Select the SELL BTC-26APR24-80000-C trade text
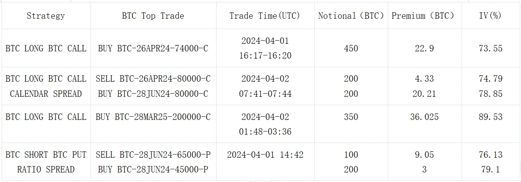This screenshot has height=182, width=521. pyautogui.click(x=153, y=79)
